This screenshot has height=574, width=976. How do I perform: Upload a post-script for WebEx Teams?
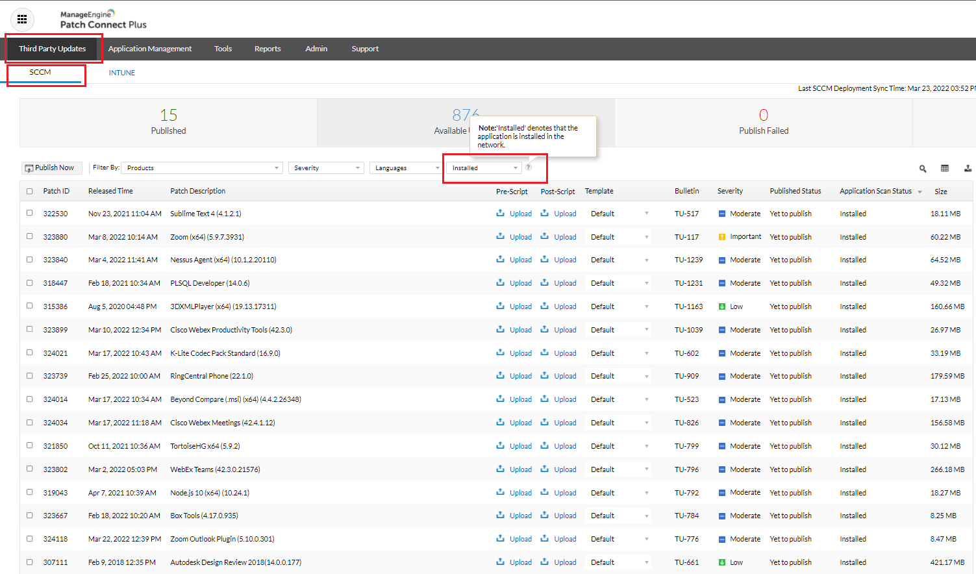pyautogui.click(x=558, y=469)
